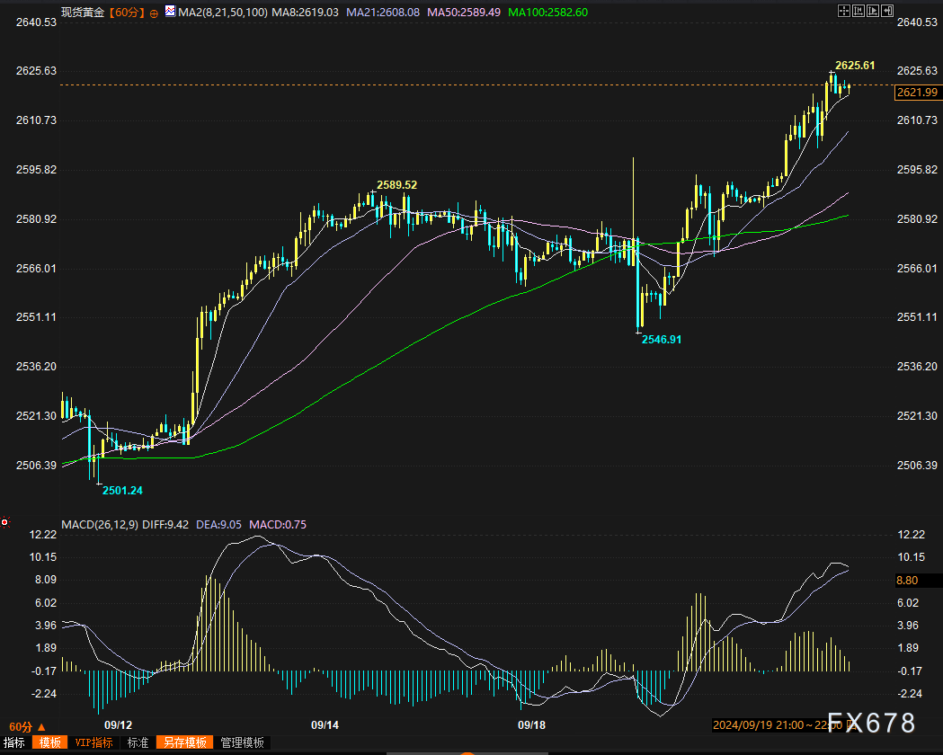The image size is (943, 755).
Task: Click the axis play-forward chart icon
Action: (x=871, y=12)
